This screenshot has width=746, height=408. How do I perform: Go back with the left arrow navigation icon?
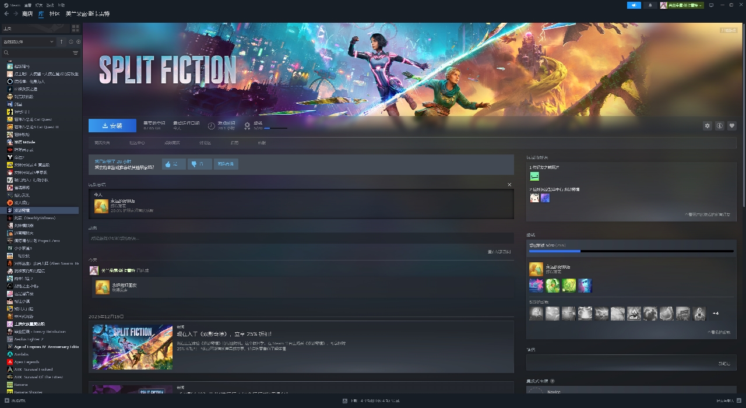click(x=6, y=13)
